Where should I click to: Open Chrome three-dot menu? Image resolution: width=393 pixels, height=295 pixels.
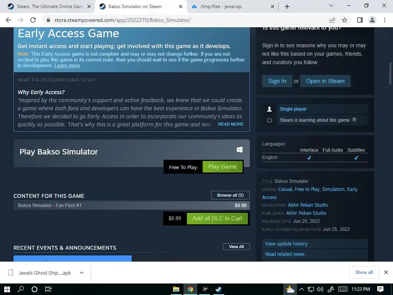point(385,20)
